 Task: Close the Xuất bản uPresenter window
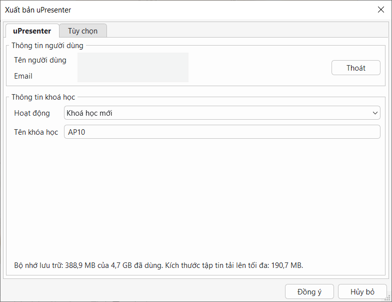380,10
